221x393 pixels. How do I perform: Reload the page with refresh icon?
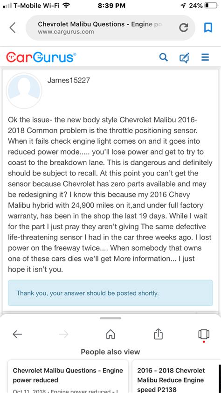183,28
